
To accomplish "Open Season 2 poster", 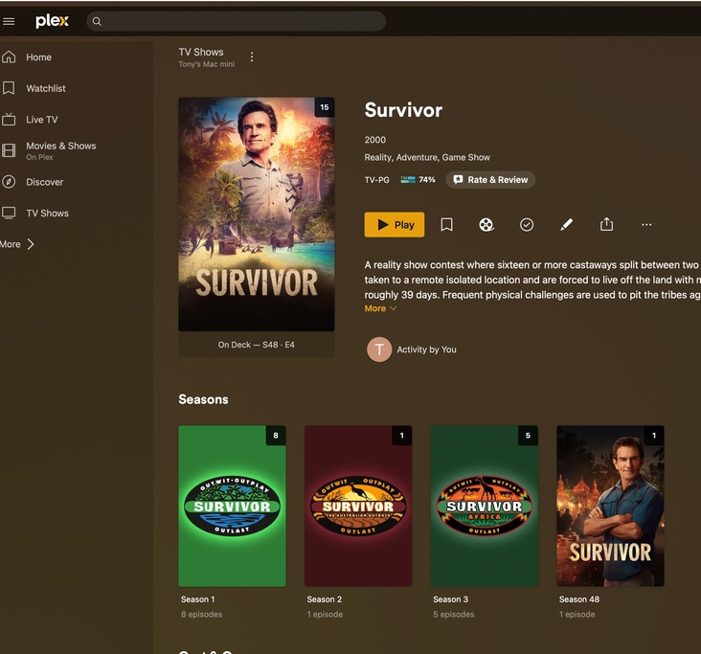I will pyautogui.click(x=358, y=506).
